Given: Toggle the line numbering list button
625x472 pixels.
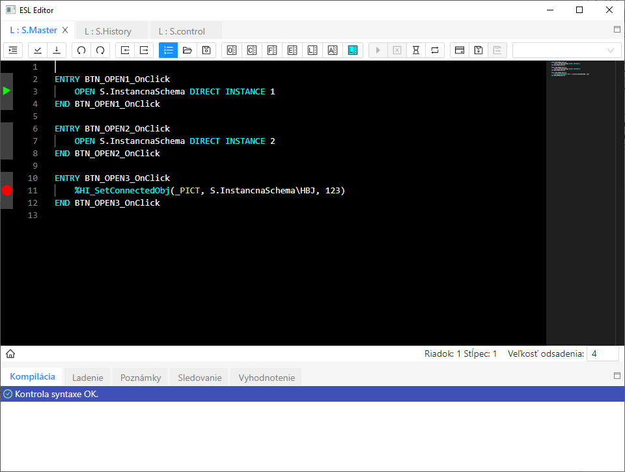Looking at the screenshot, I should pyautogui.click(x=168, y=50).
